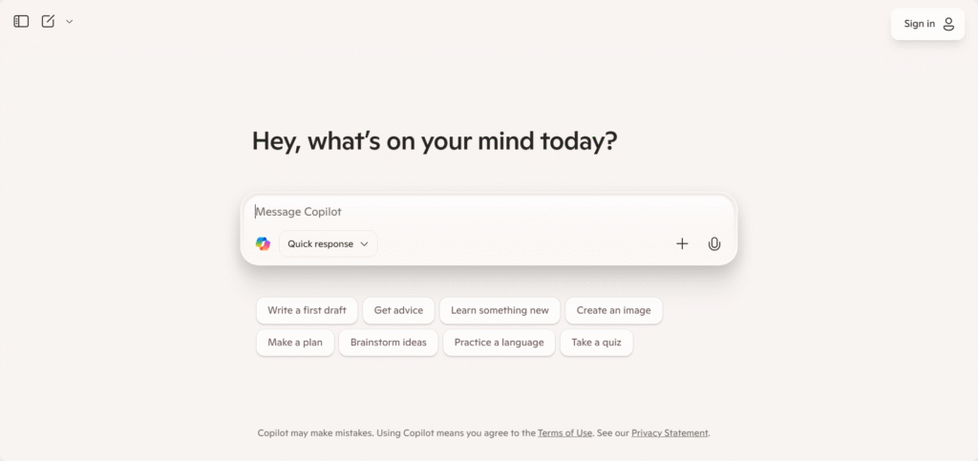Choose the Create an image suggestion
Viewport: 978px width, 461px height.
coord(614,310)
